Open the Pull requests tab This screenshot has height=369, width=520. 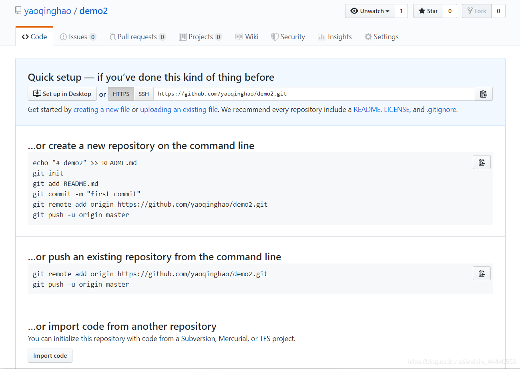coord(137,37)
